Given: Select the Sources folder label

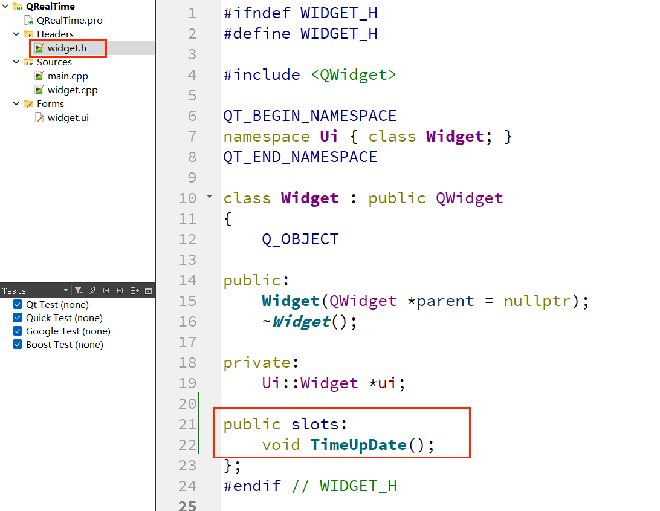Looking at the screenshot, I should (54, 62).
